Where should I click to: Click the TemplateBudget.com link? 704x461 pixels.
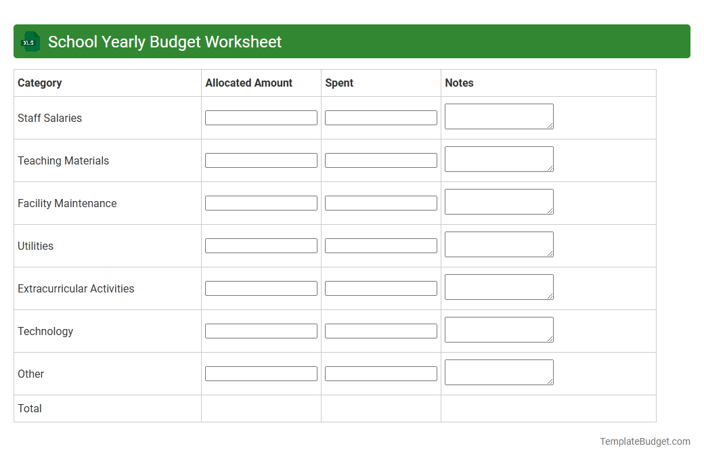644,441
